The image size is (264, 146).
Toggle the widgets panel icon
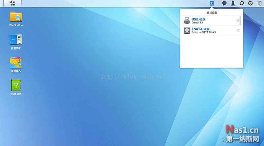pos(259,3)
